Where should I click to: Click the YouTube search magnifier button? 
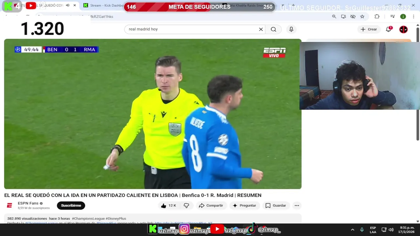click(x=273, y=29)
